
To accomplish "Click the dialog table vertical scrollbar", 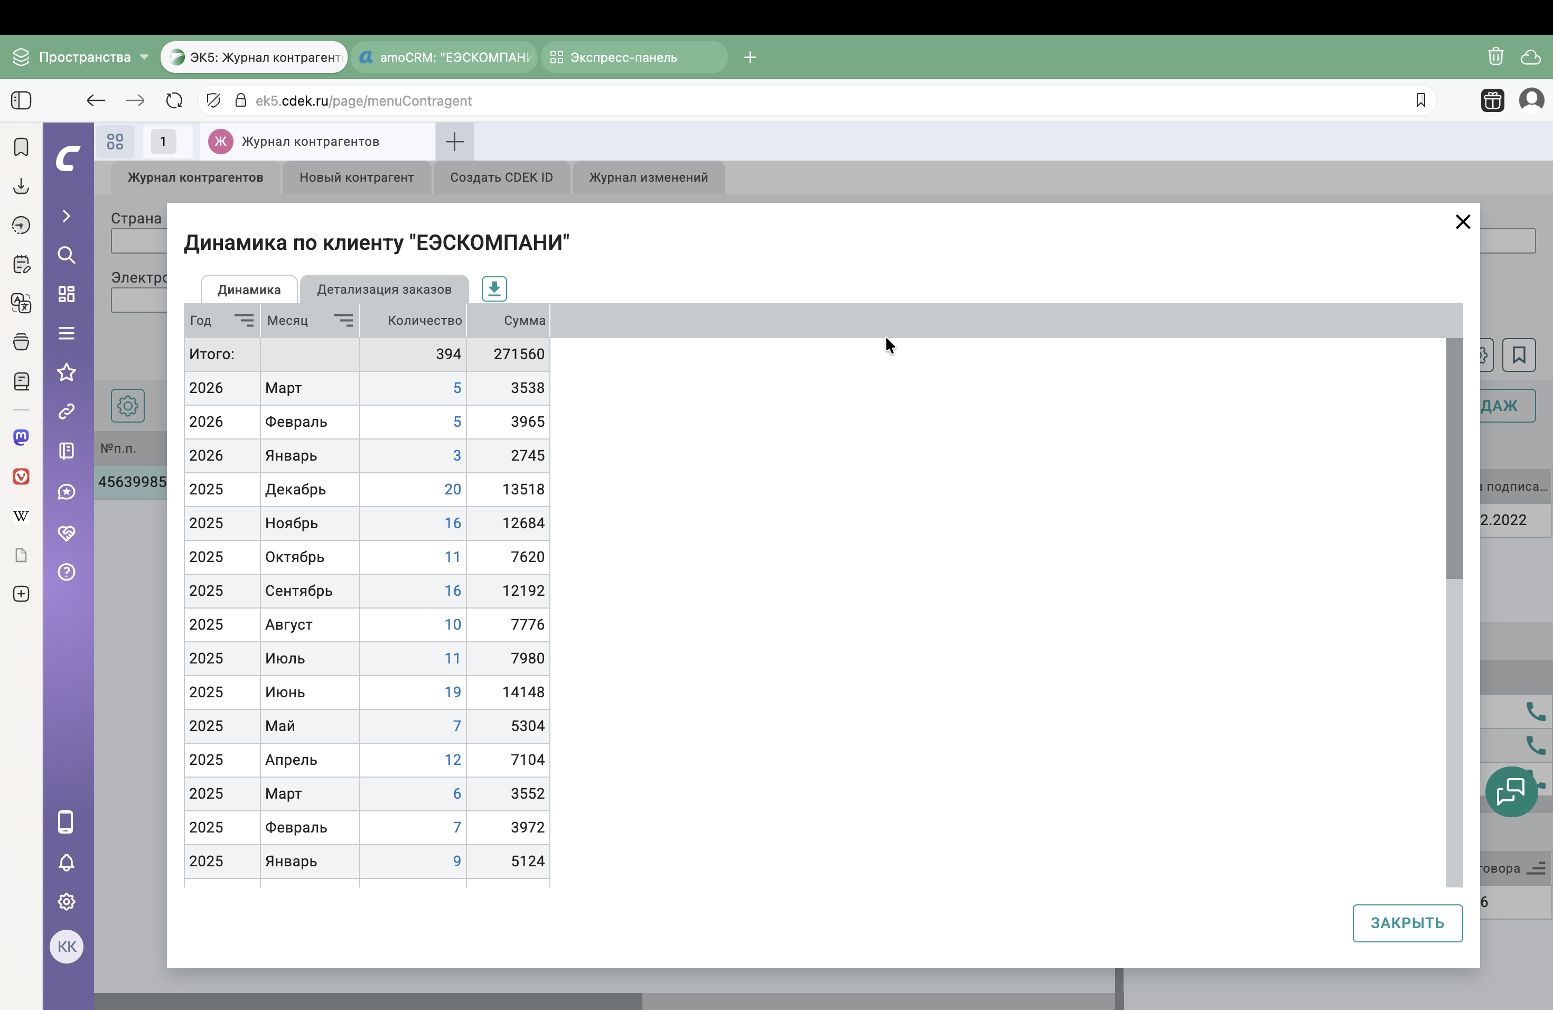I will (x=1454, y=458).
